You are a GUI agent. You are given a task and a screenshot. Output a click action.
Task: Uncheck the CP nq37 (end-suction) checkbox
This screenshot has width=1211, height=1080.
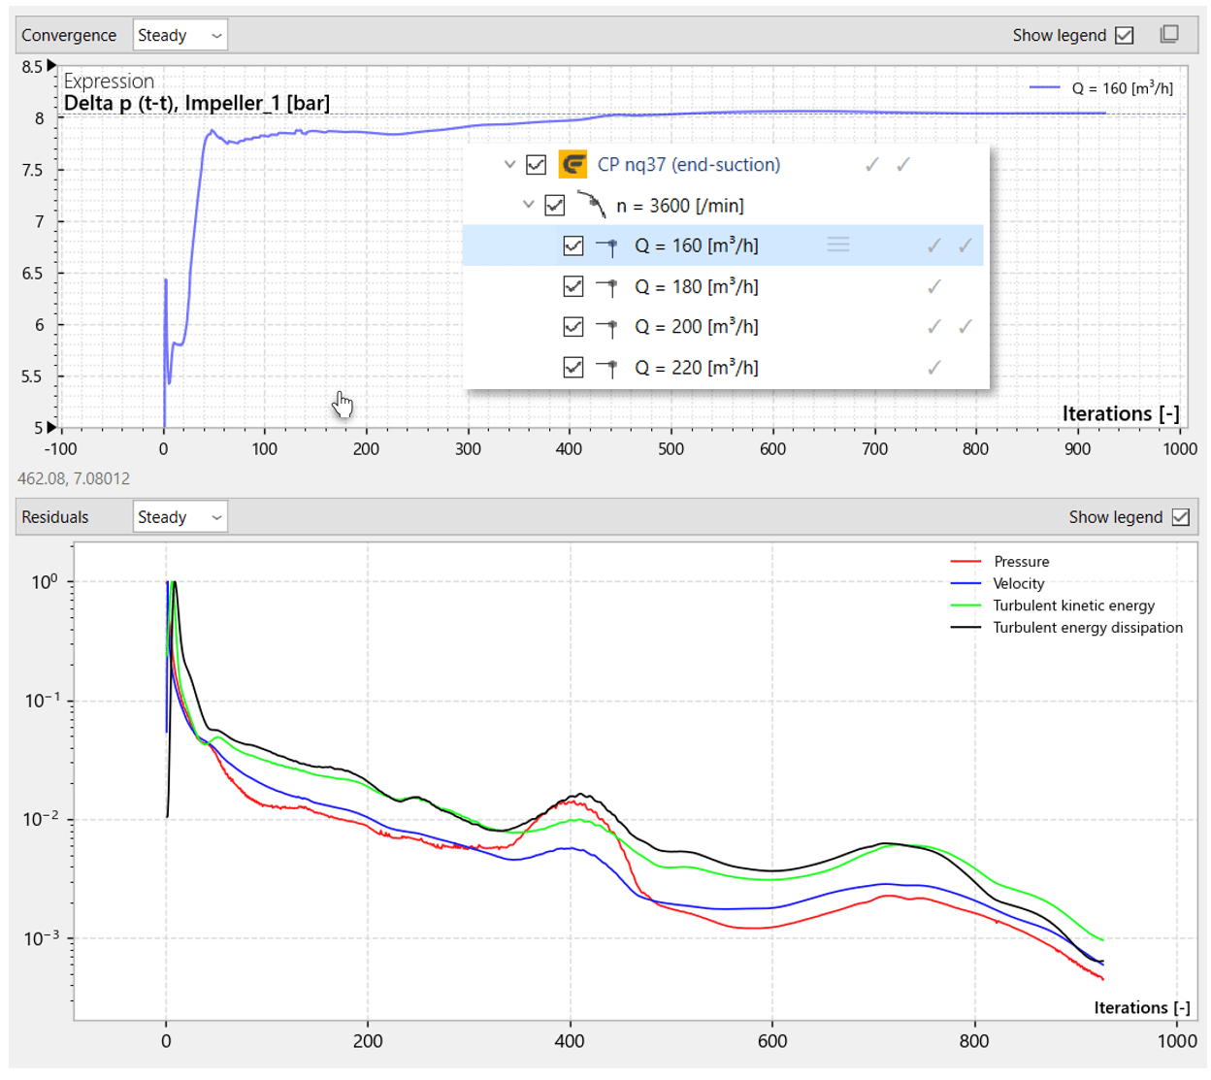[536, 165]
